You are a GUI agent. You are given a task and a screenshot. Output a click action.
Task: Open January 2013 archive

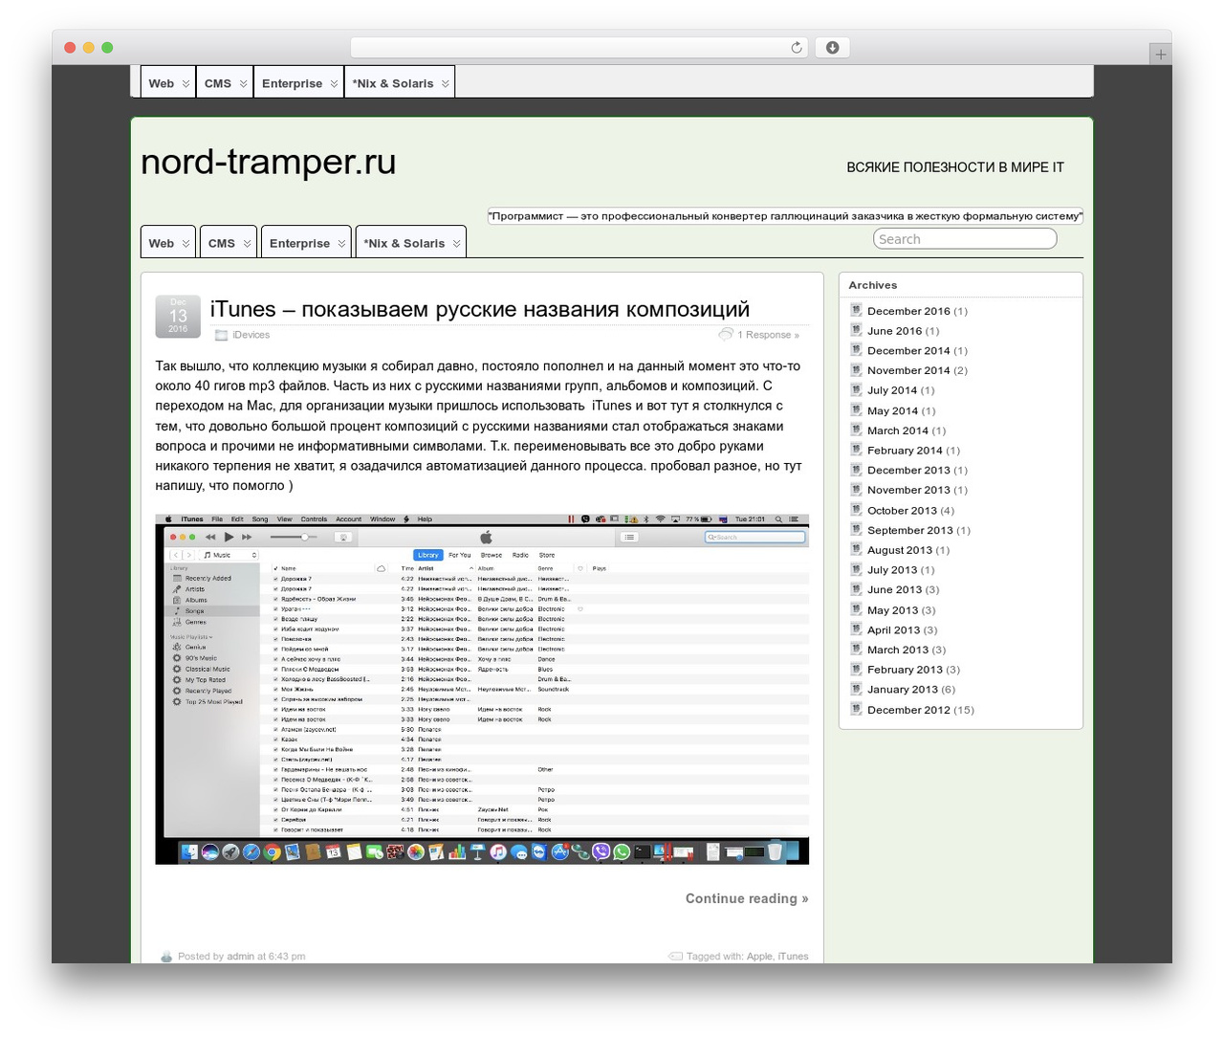point(903,689)
